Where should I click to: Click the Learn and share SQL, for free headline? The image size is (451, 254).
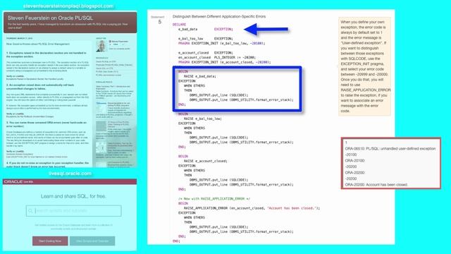(x=73, y=196)
